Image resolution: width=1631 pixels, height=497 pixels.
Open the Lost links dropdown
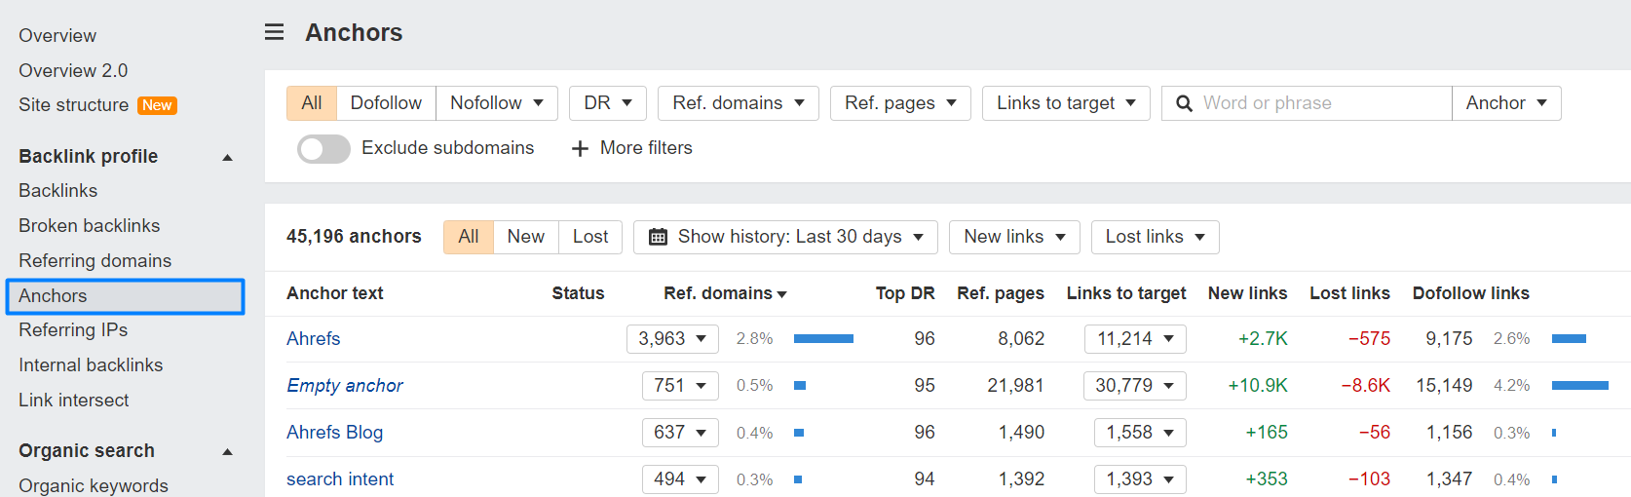(x=1155, y=237)
